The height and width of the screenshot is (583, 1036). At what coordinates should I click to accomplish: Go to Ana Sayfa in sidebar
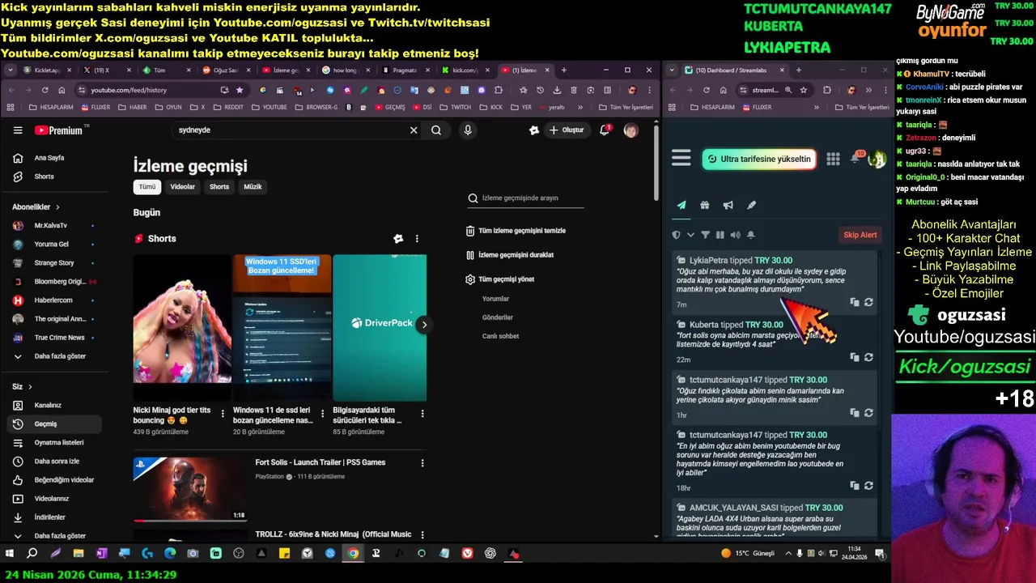49,158
